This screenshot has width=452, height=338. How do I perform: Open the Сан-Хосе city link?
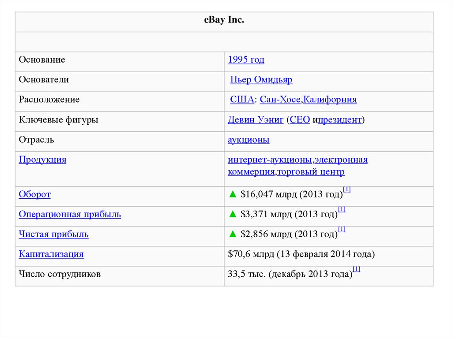click(280, 99)
